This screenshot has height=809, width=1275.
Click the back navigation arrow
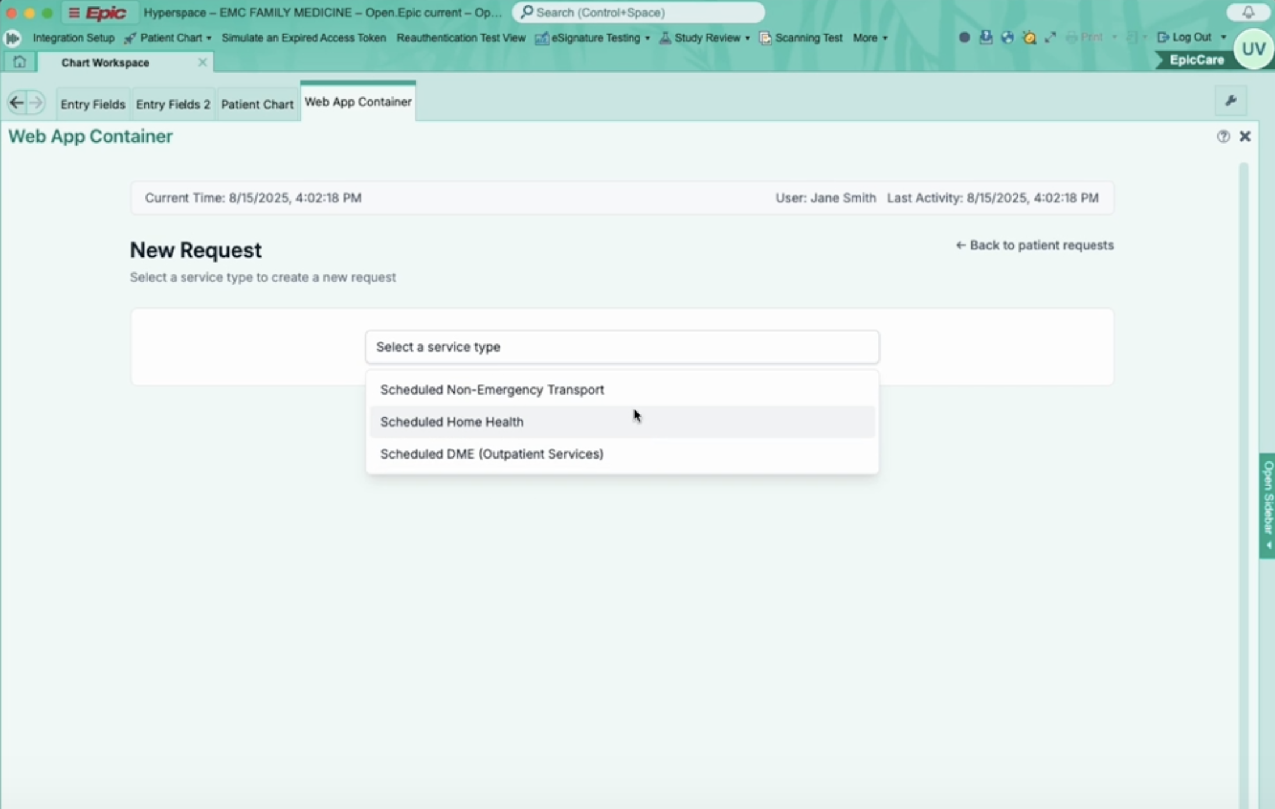click(x=16, y=102)
